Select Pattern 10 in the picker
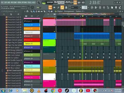Viewport: 124px width, 93px height. pos(32,25)
